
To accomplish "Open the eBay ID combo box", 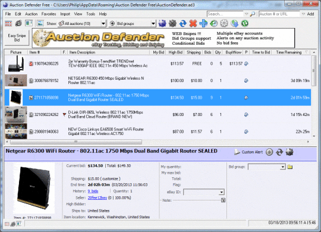I will pyautogui.click(x=204, y=192).
